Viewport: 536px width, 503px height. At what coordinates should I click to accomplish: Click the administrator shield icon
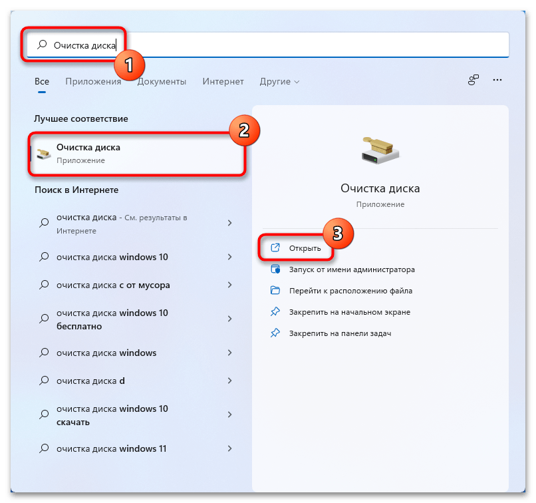pos(275,269)
